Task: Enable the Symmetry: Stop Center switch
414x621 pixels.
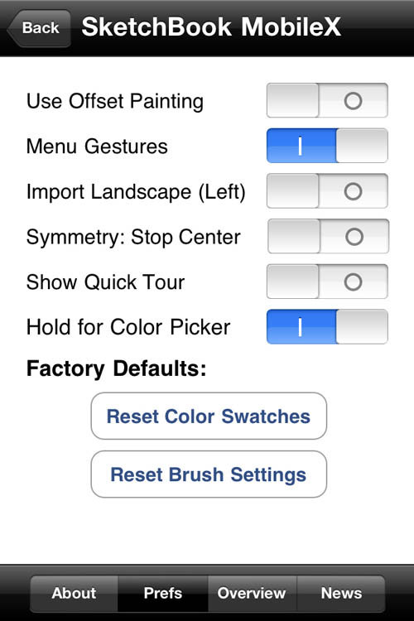Action: pos(328,237)
